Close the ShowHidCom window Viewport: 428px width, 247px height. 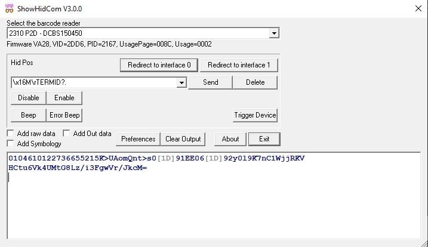click(418, 9)
